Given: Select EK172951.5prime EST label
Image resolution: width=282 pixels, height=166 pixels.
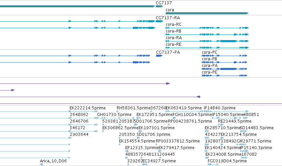Looking at the screenshot, I should (x=154, y=115).
